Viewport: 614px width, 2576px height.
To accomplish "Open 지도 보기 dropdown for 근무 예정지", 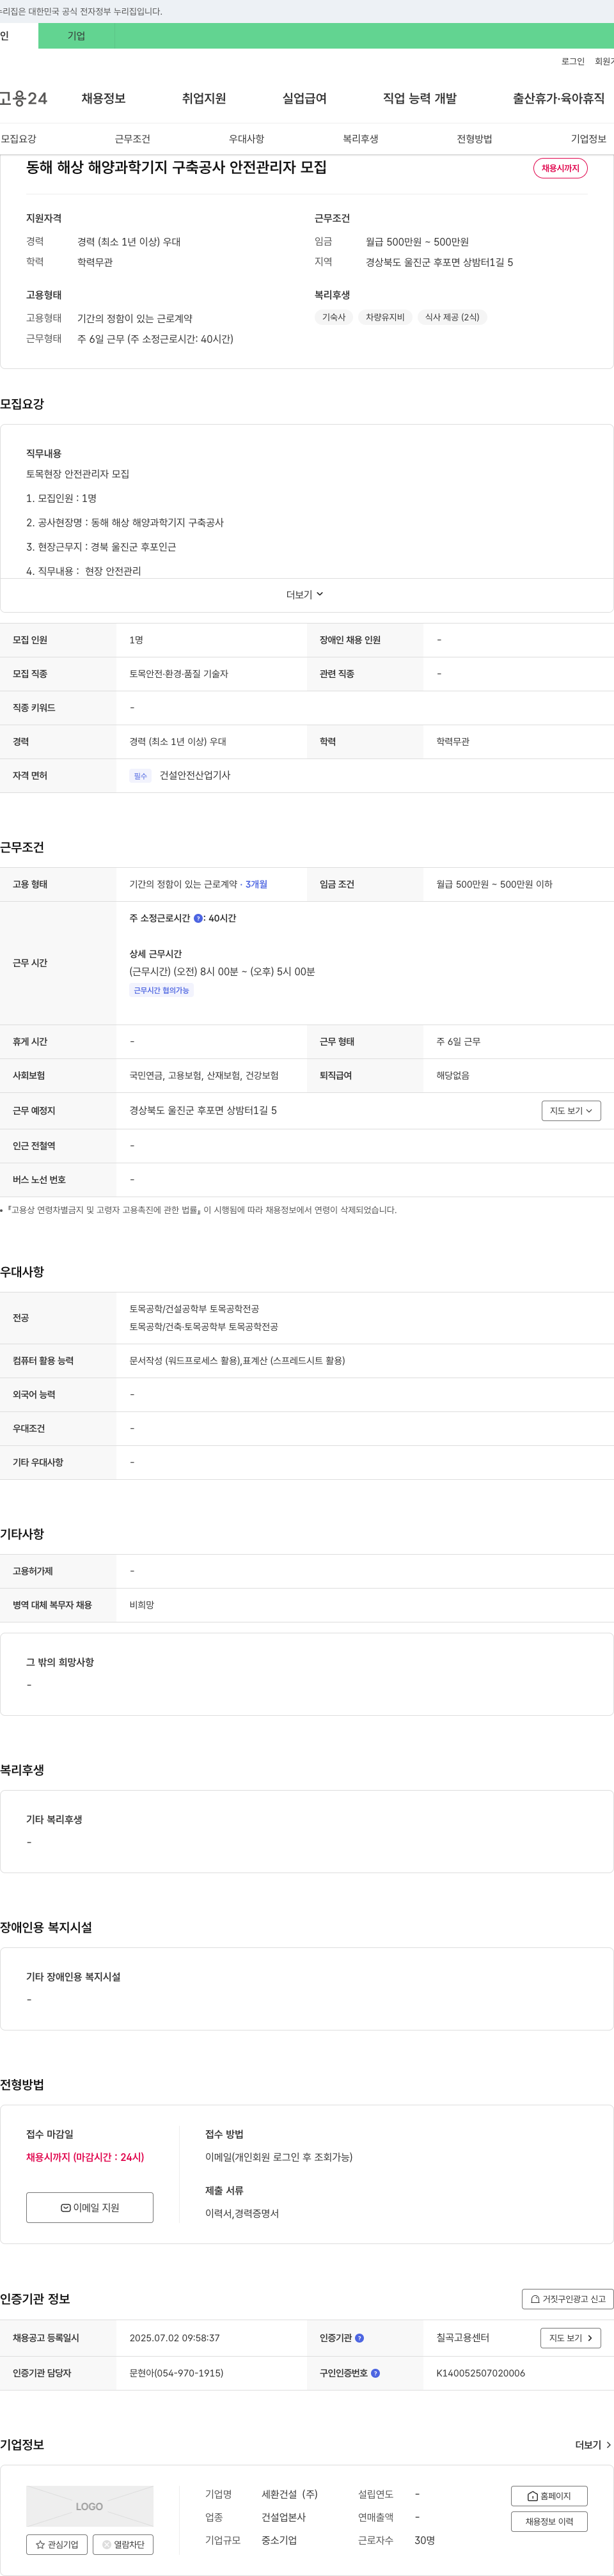I will pos(571,1111).
